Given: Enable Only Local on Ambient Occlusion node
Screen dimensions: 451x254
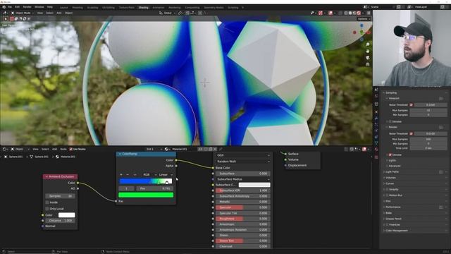Looking at the screenshot, I should click(x=47, y=209).
